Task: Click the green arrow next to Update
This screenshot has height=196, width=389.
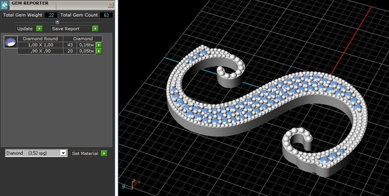Action: click(x=39, y=29)
